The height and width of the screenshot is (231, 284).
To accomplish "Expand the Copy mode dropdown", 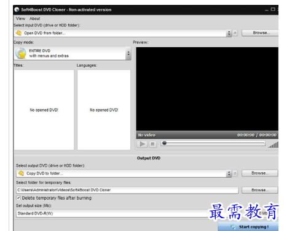I will pyautogui.click(x=73, y=53).
